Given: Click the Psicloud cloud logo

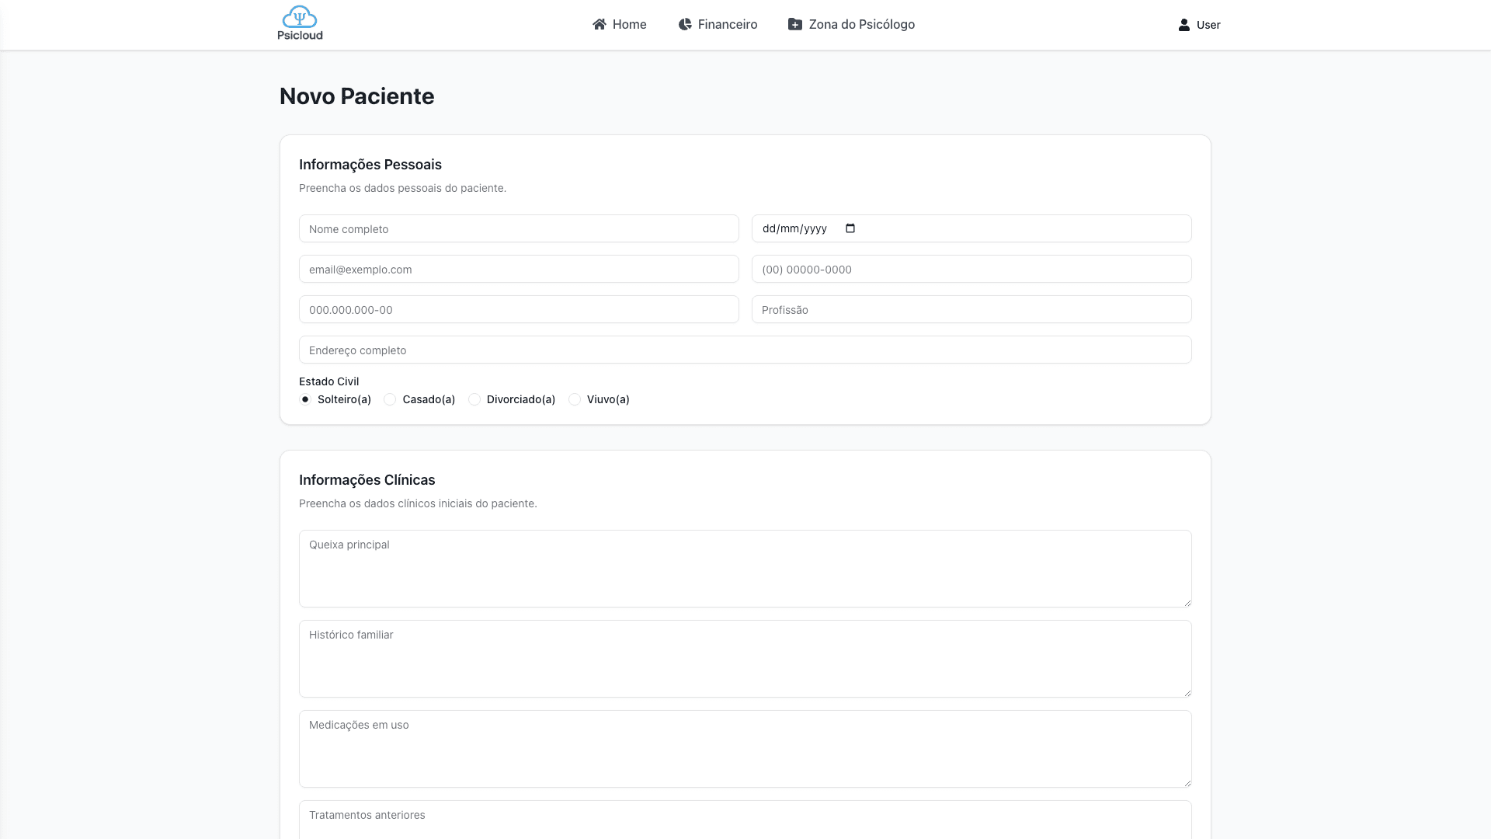Looking at the screenshot, I should pyautogui.click(x=300, y=17).
